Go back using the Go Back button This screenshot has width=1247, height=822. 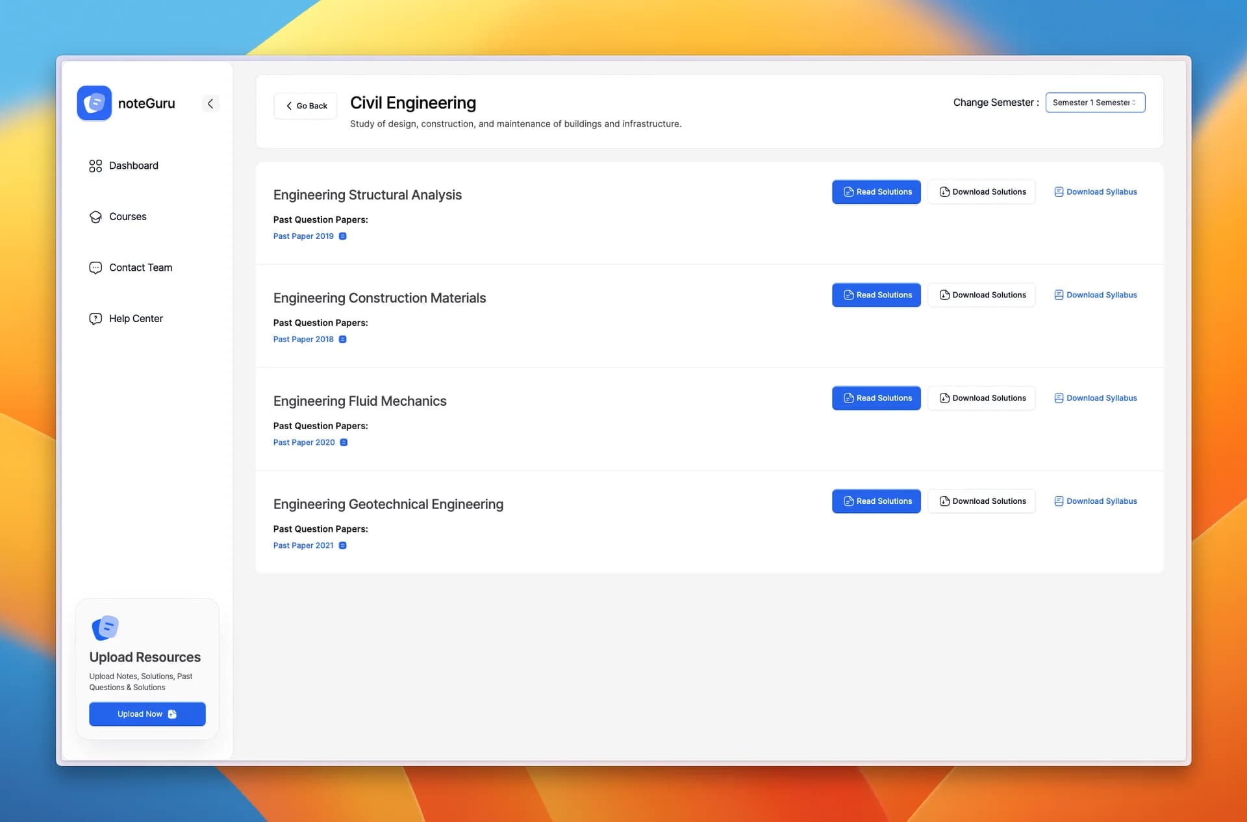[x=306, y=106]
